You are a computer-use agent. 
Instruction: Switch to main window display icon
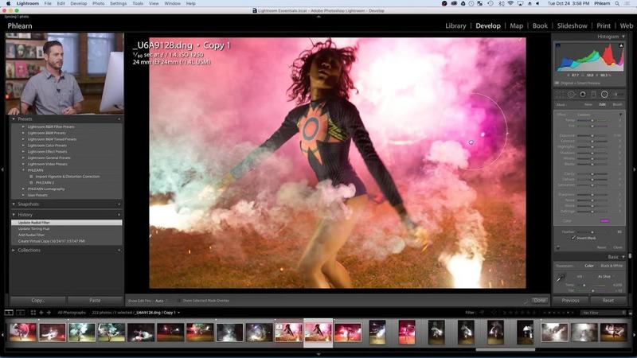9,313
